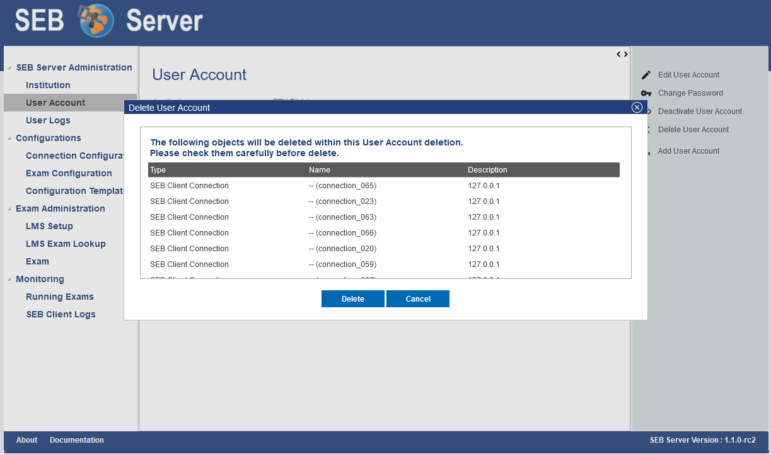Collapse the Exam Administration section
The height and width of the screenshot is (454, 771).
9,209
